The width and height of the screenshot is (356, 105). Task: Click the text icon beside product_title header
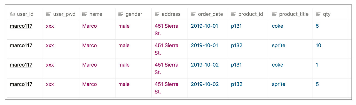click(x=274, y=14)
